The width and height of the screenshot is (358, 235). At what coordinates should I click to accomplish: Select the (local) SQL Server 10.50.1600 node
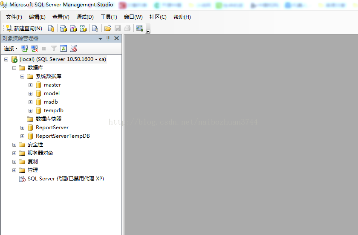click(x=63, y=59)
